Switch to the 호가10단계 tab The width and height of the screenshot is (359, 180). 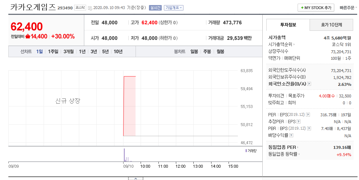click(331, 25)
